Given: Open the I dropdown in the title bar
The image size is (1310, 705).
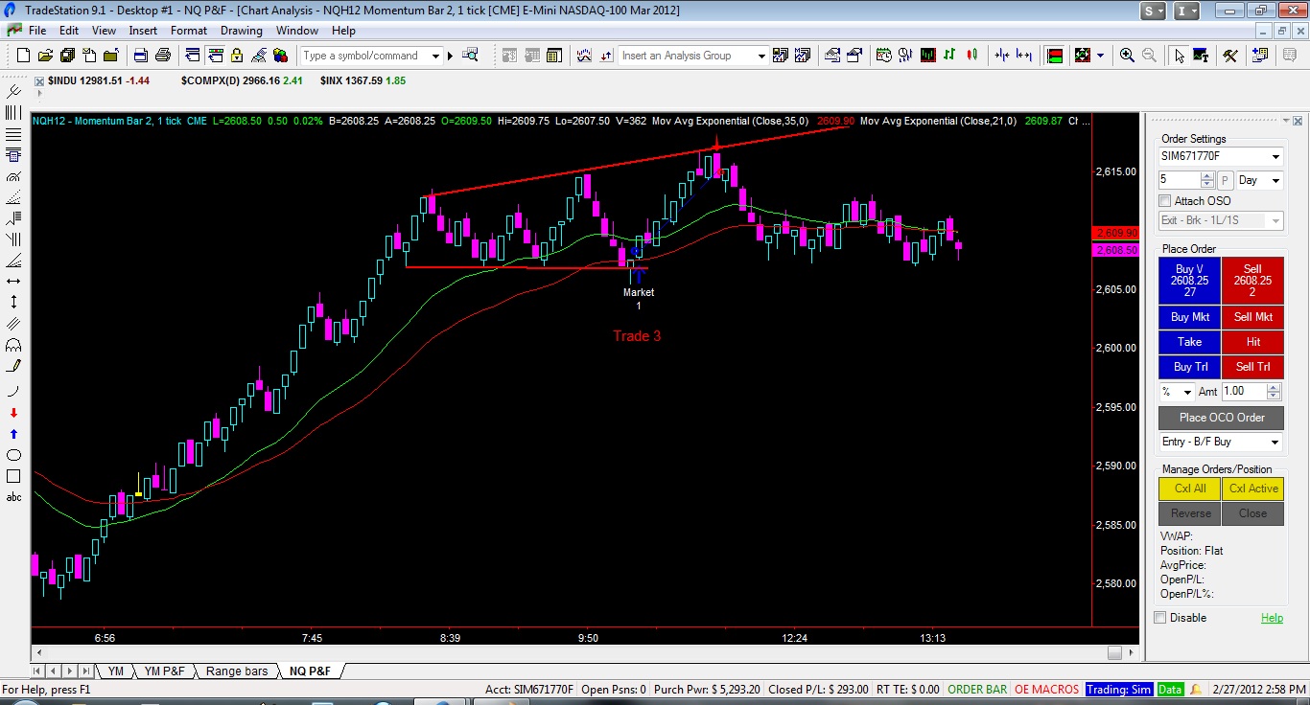Looking at the screenshot, I should tap(1187, 11).
